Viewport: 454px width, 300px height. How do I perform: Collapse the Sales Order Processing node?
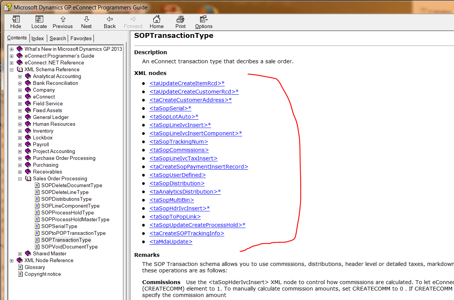point(20,179)
